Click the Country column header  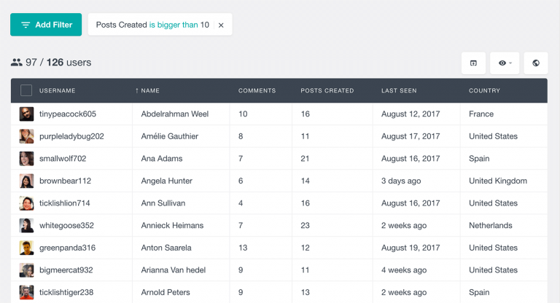pos(484,91)
